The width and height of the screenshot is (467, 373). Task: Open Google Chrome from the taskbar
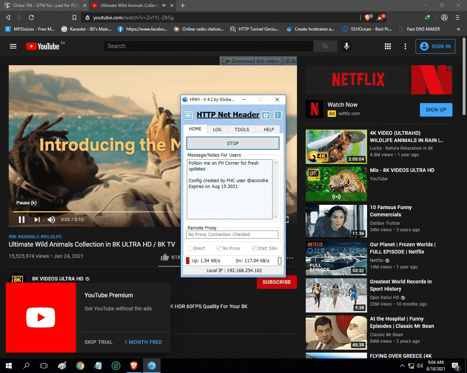pos(80,366)
